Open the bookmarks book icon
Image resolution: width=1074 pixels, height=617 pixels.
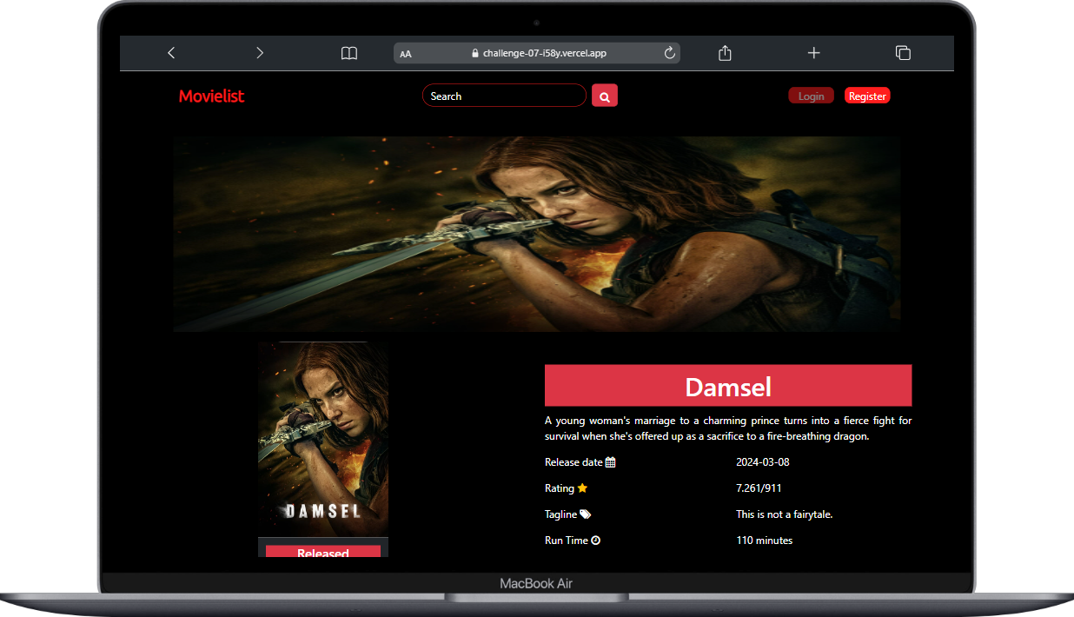(349, 53)
